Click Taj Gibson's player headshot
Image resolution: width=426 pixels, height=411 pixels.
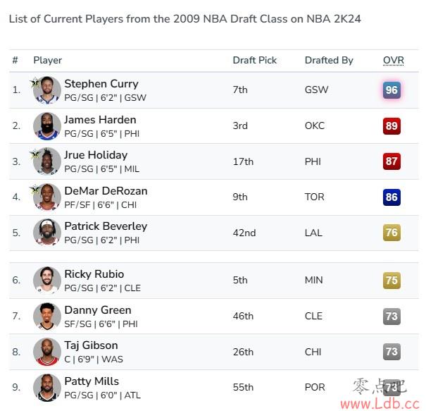pyautogui.click(x=47, y=352)
